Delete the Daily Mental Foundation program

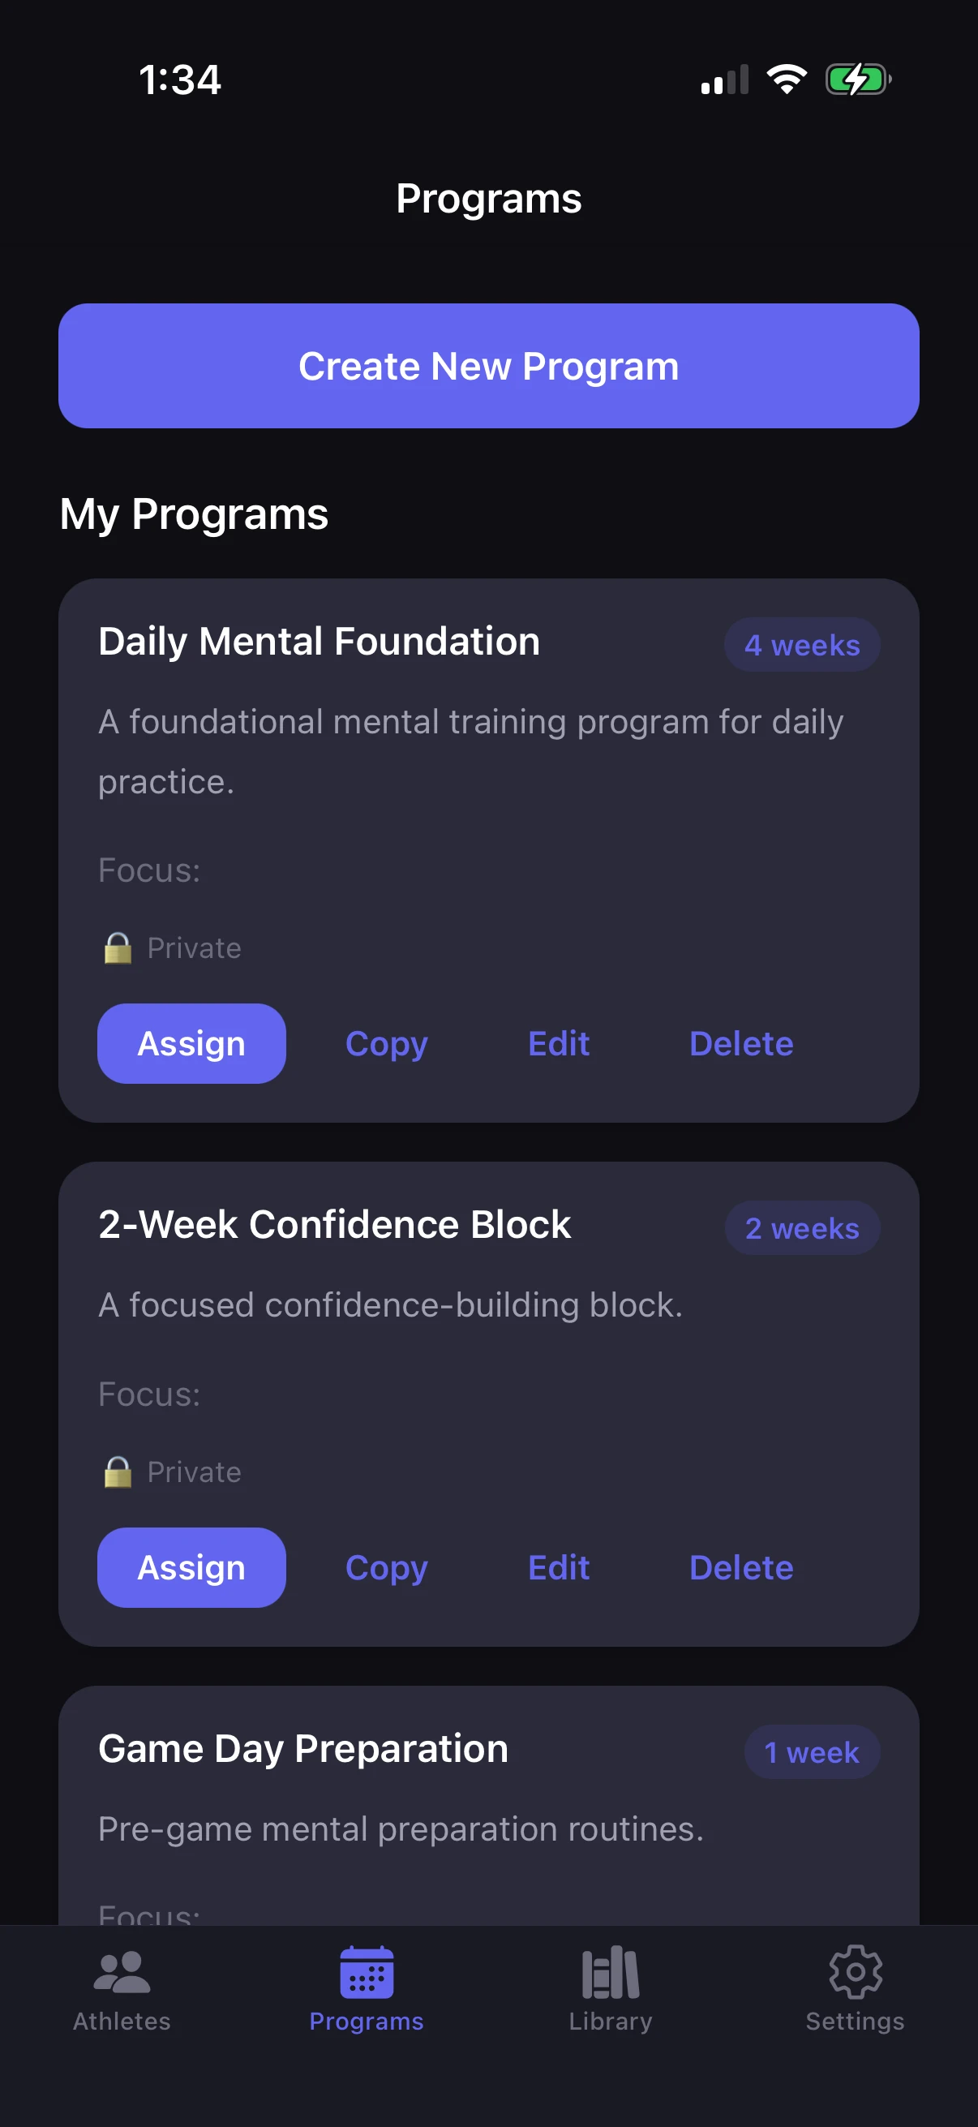(741, 1044)
